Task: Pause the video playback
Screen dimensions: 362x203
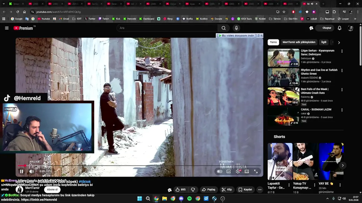Action: [x=22, y=171]
